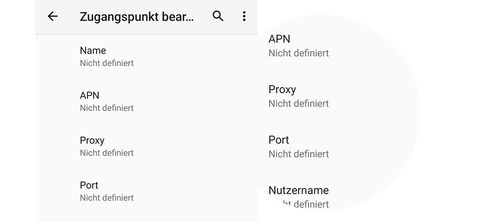The width and height of the screenshot is (488, 222).
Task: Tap Proxy's 'Nicht definiert' in magnified circle
Action: (x=299, y=104)
